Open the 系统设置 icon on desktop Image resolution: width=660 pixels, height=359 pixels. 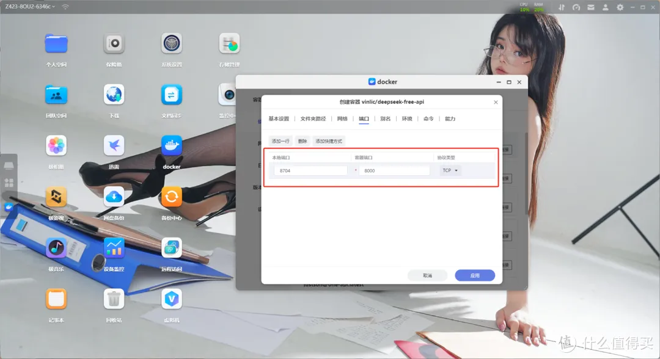point(171,45)
